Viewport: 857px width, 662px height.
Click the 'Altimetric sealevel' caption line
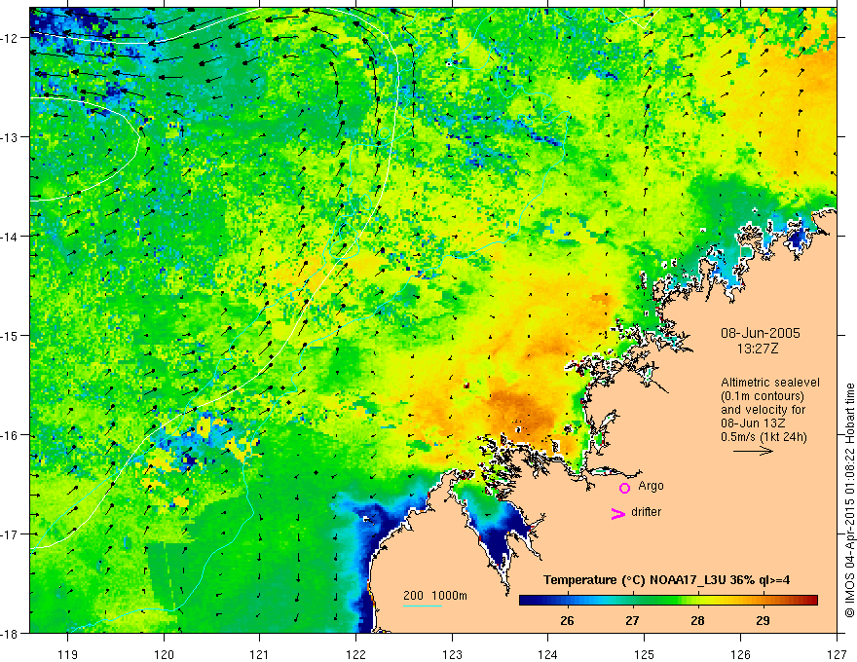pos(770,383)
